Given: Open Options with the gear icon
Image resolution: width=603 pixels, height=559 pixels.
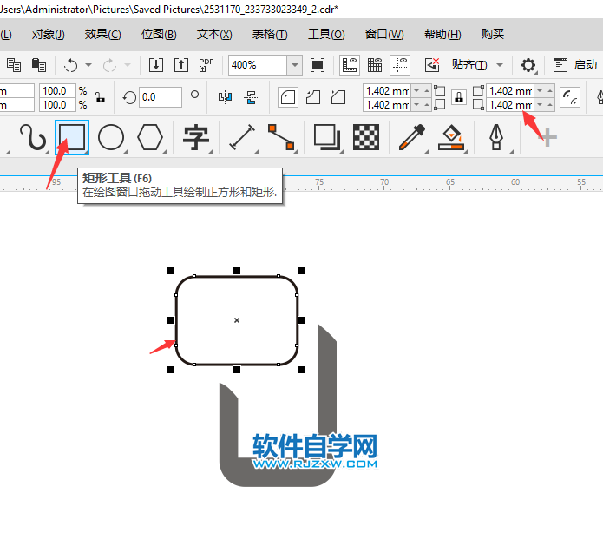Looking at the screenshot, I should (x=528, y=65).
